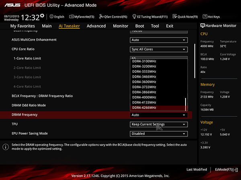
Task: Select the Ai Tweaker tab
Action: (x=69, y=26)
